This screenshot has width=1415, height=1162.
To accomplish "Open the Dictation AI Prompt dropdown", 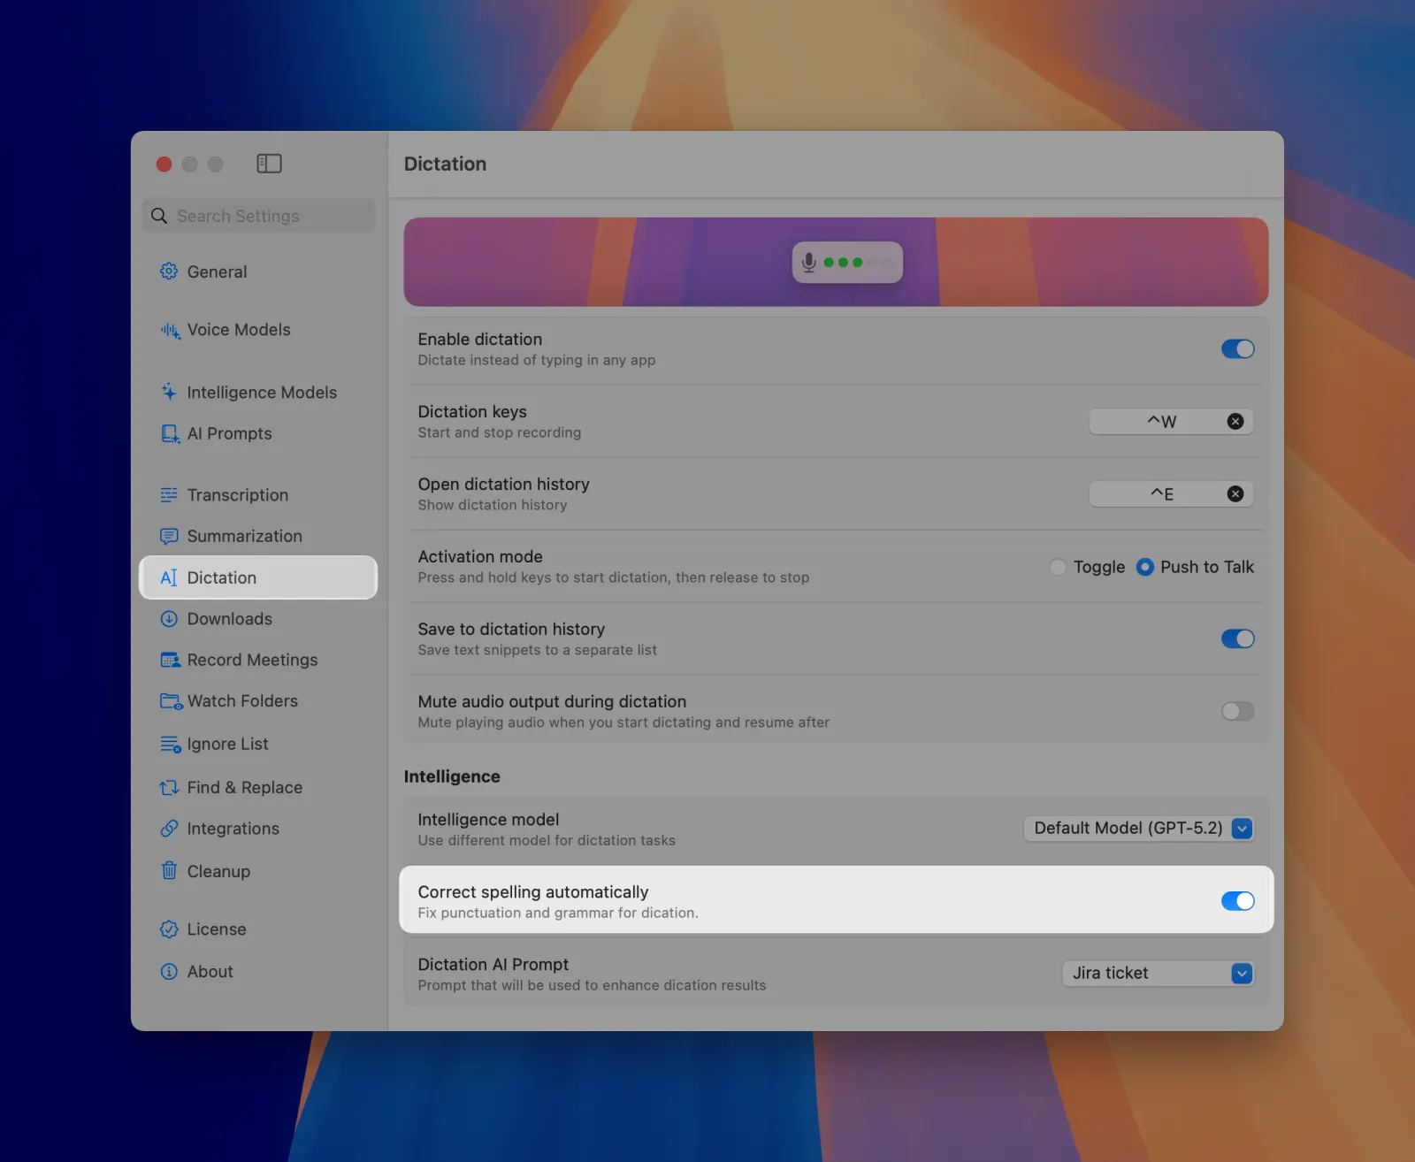I will (1158, 974).
